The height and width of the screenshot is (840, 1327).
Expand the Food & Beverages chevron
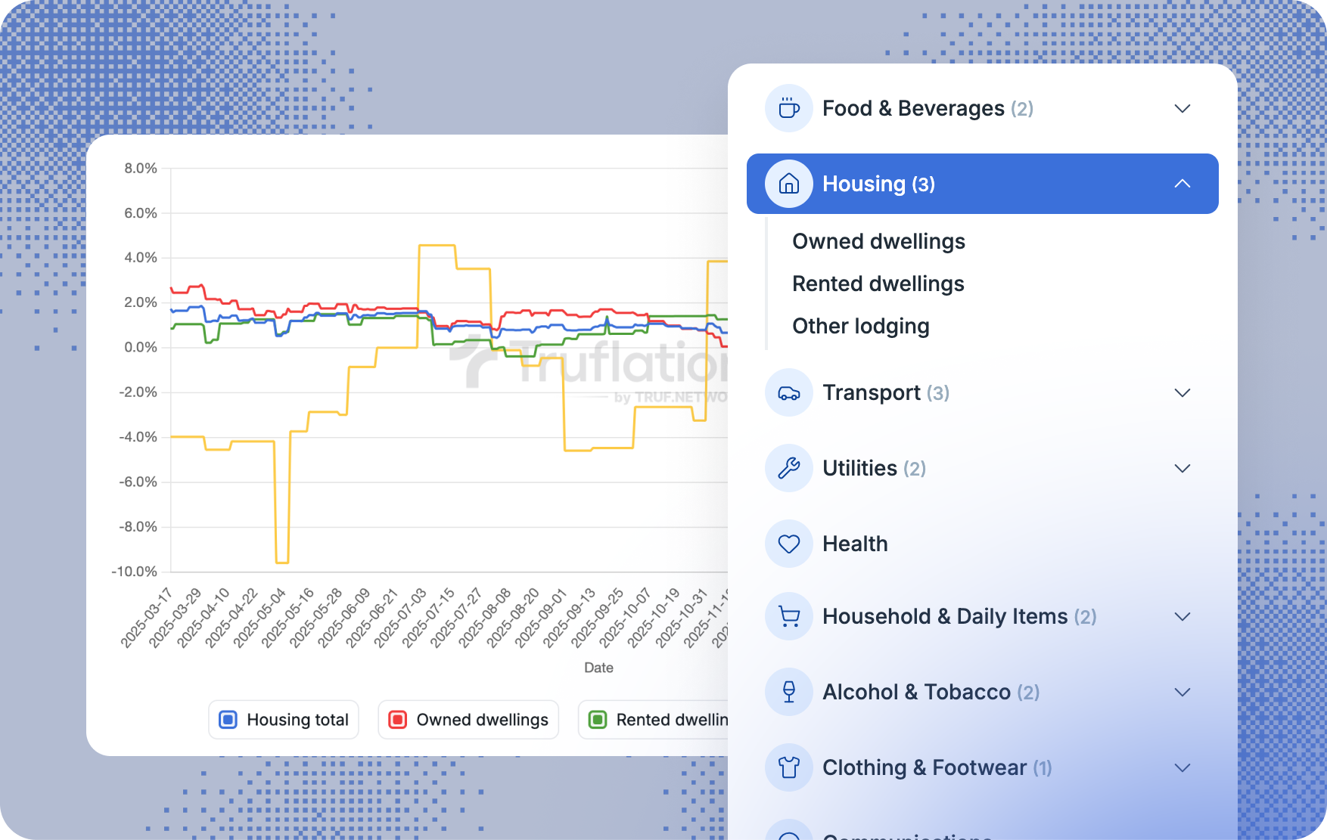click(x=1182, y=108)
